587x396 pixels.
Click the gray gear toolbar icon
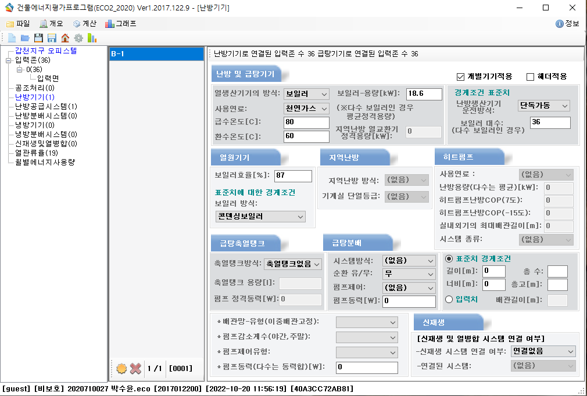[x=78, y=38]
